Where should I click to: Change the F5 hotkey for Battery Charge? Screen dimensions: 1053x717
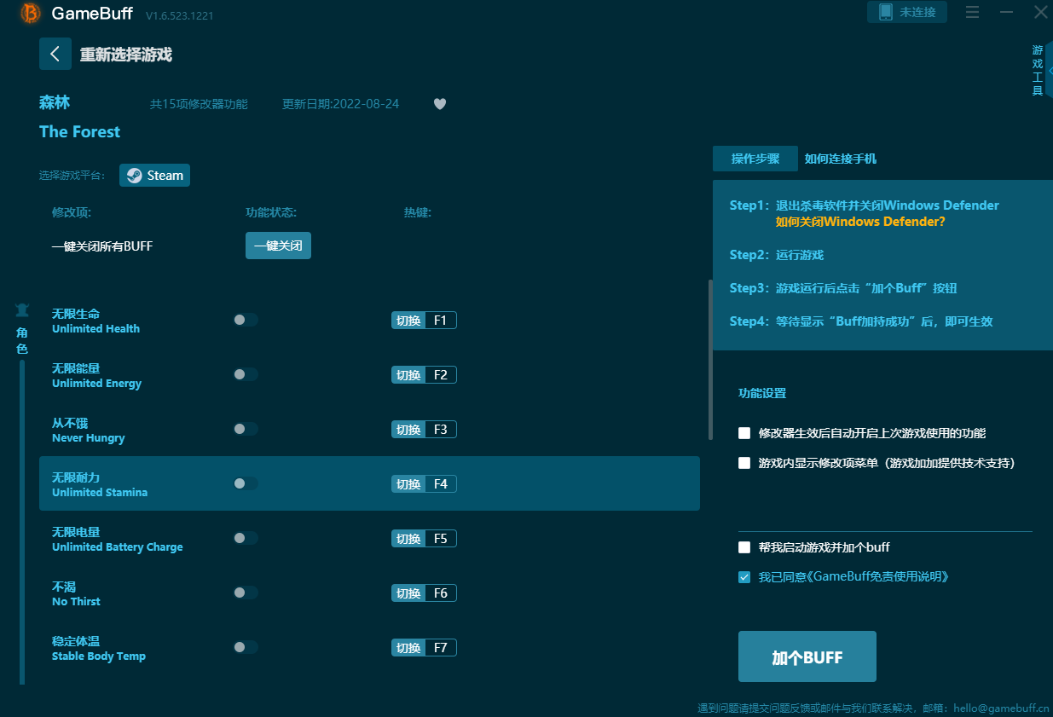point(425,539)
